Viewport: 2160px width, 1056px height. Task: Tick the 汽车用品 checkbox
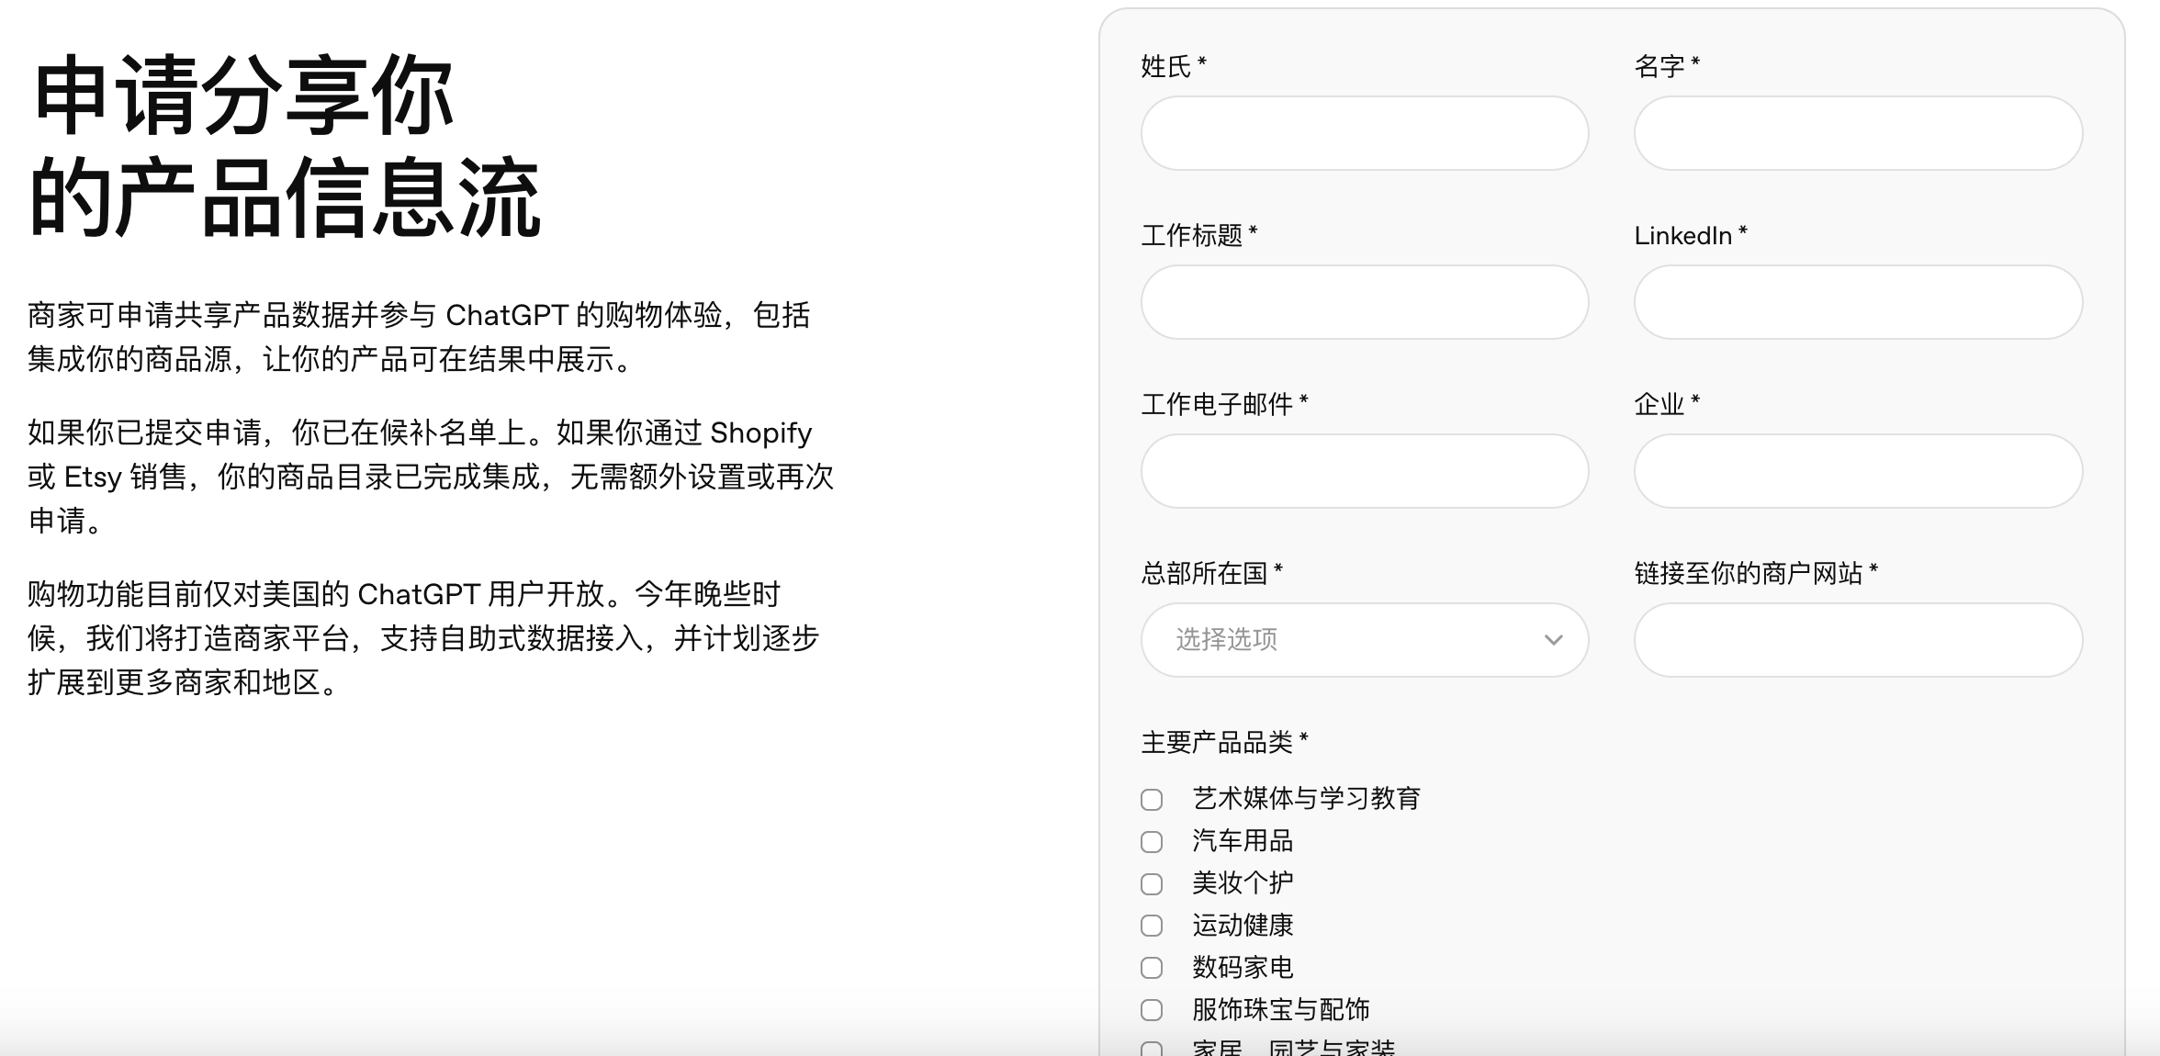(x=1152, y=842)
